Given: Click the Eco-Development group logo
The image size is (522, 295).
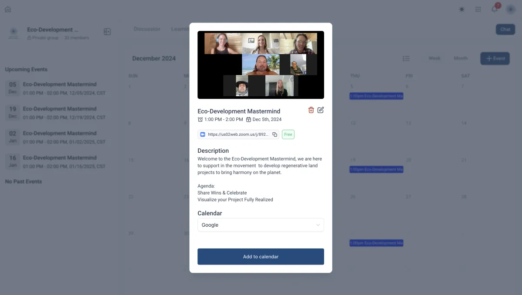Looking at the screenshot, I should (x=13, y=33).
